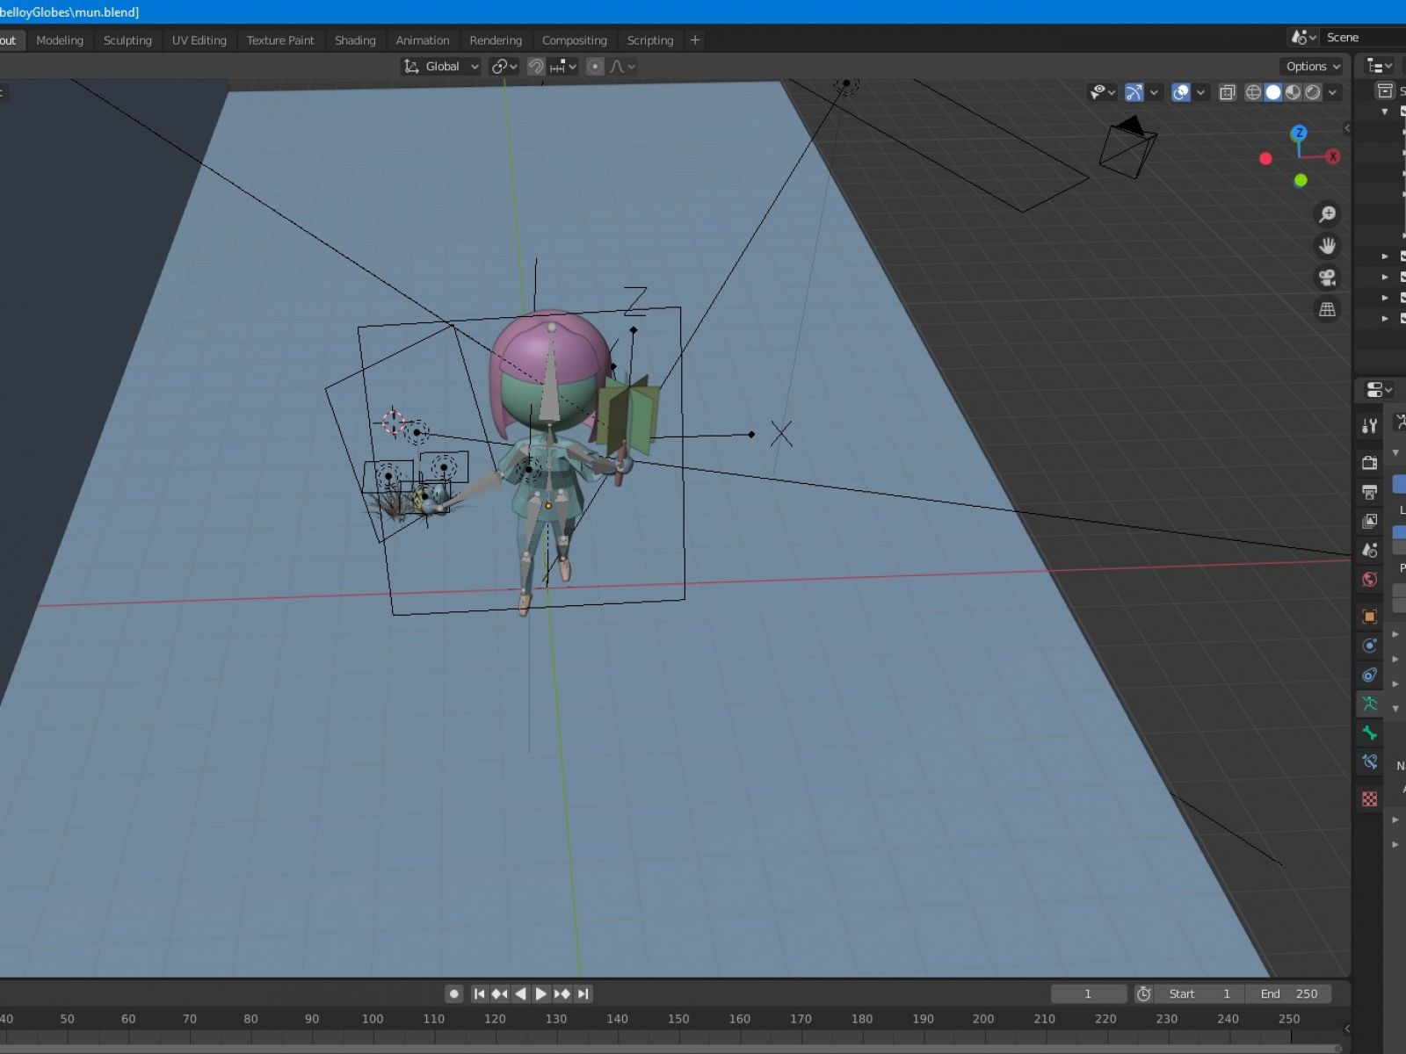Toggle auto keying record button

click(453, 993)
